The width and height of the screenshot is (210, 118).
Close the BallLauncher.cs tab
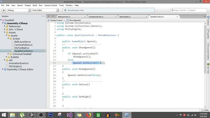click(x=85, y=17)
